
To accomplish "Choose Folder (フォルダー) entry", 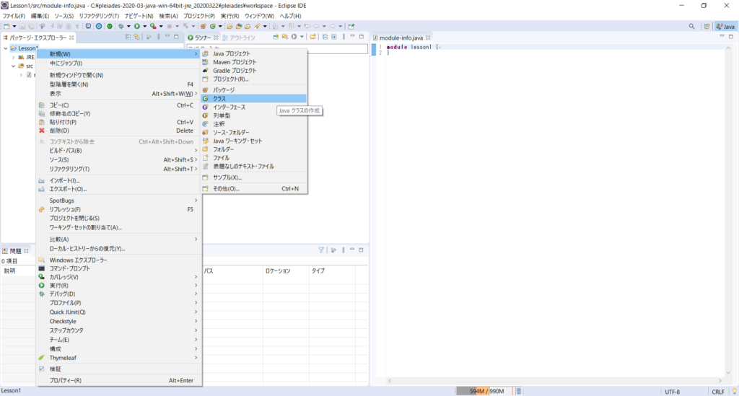I will [x=254, y=149].
